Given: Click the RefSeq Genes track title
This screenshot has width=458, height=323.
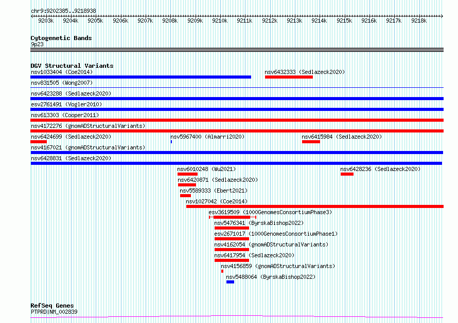Looking at the screenshot, I should [x=52, y=306].
